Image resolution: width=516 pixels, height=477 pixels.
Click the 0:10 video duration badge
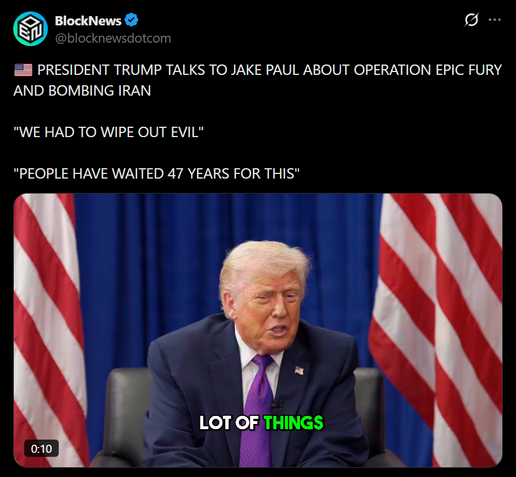tap(41, 448)
